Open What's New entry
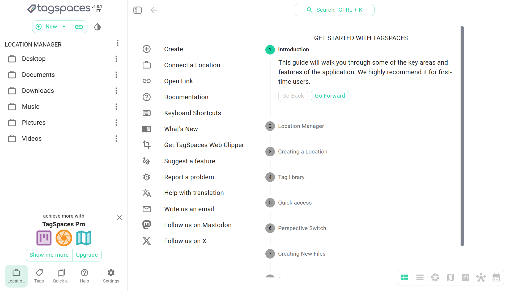The image size is (510, 291). [x=195, y=129]
